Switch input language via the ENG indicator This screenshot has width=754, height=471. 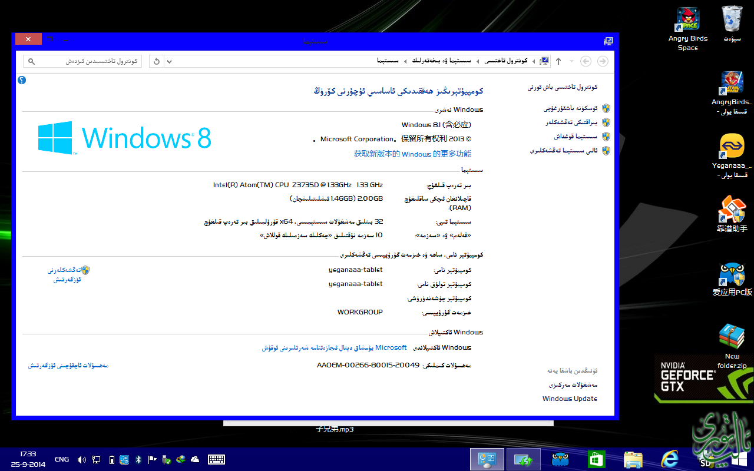pos(62,459)
